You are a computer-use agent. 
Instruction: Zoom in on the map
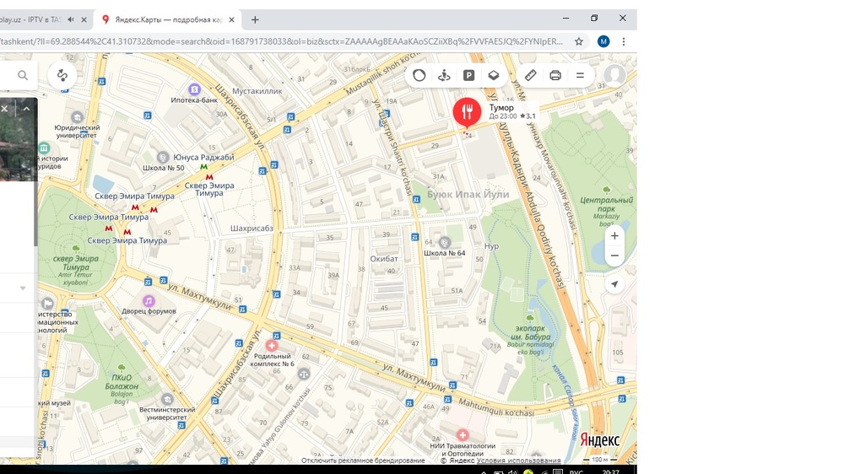[x=614, y=236]
